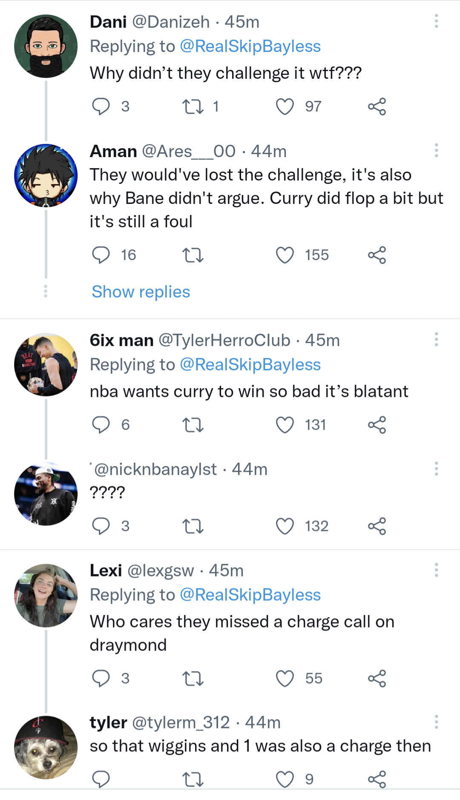Like Dani's tweet with 97 likes

click(x=285, y=106)
